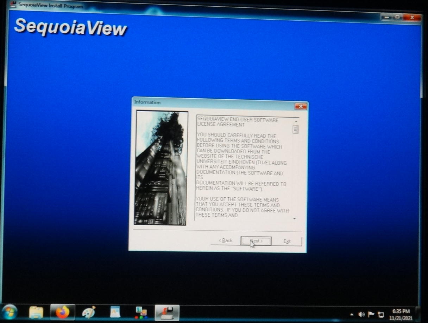428x323 pixels.
Task: Click the Next button in Information dialog
Action: click(x=256, y=241)
